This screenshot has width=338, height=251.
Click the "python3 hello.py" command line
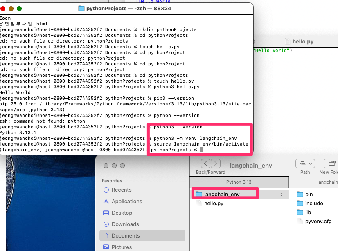coord(176,87)
